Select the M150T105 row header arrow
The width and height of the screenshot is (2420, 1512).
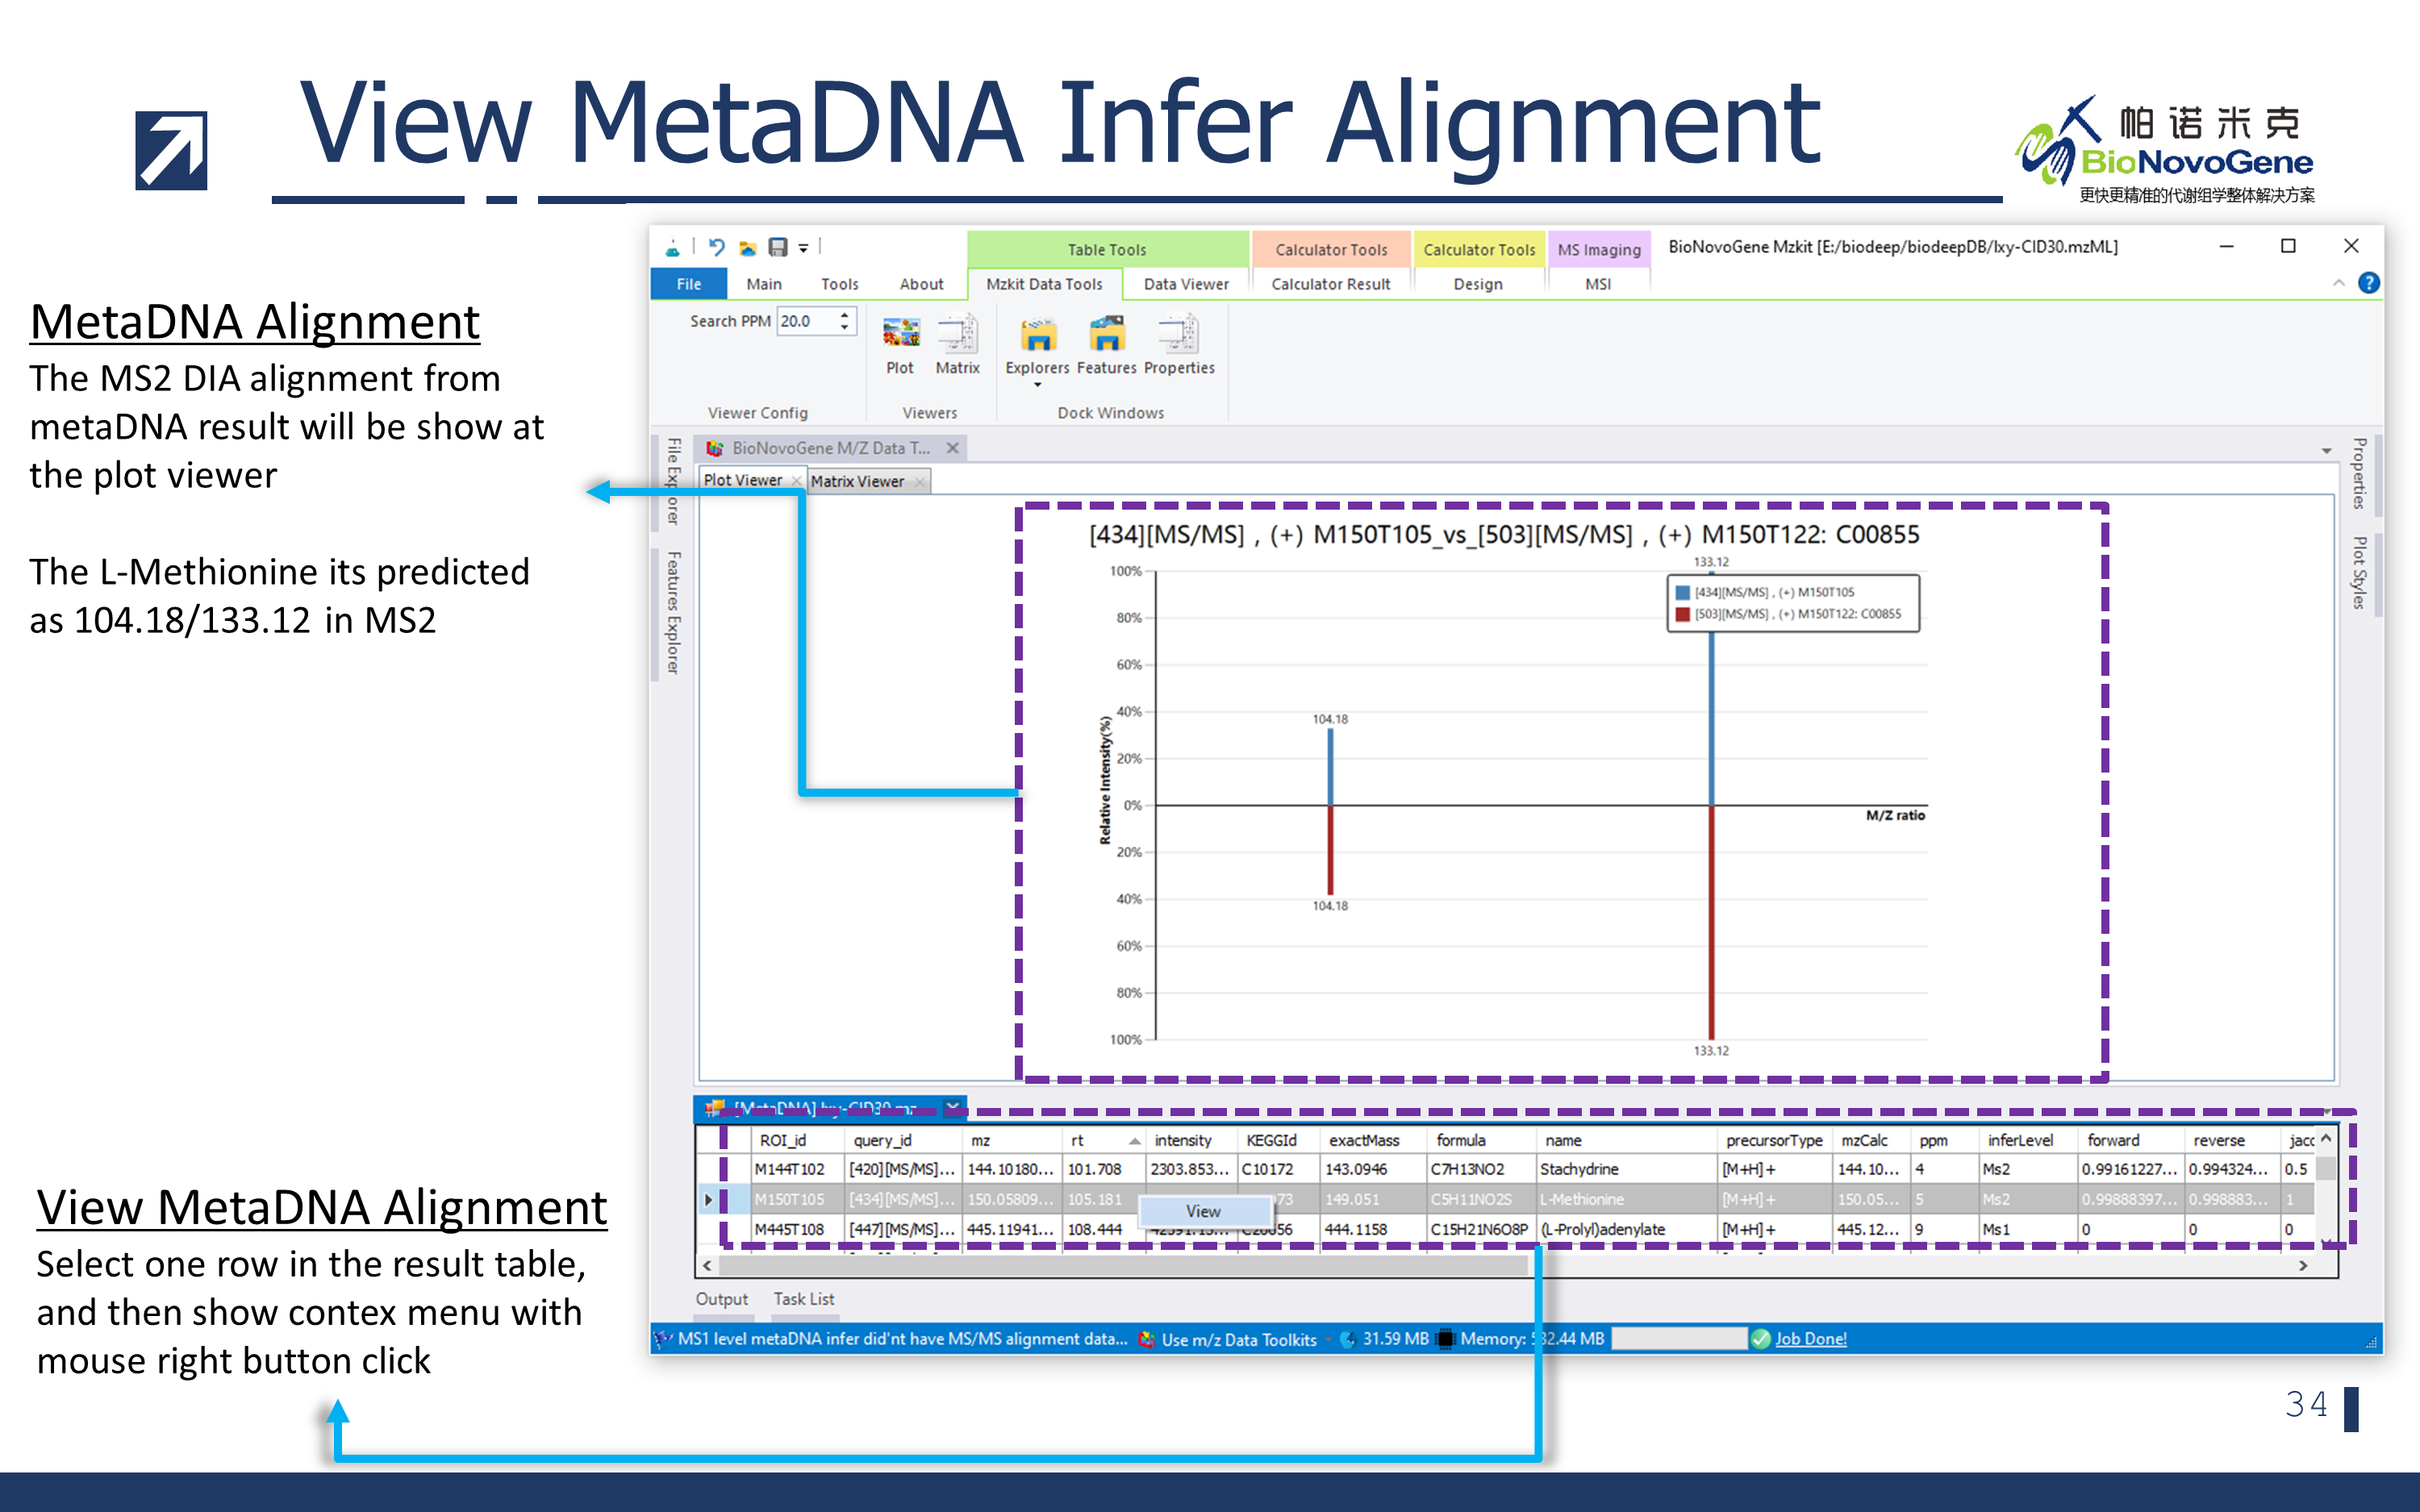708,1199
